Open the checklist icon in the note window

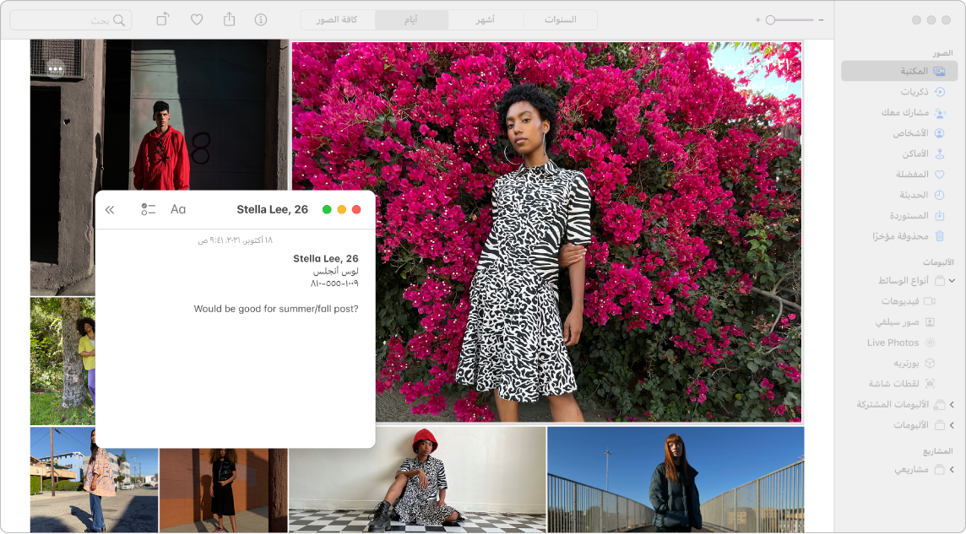pos(148,209)
